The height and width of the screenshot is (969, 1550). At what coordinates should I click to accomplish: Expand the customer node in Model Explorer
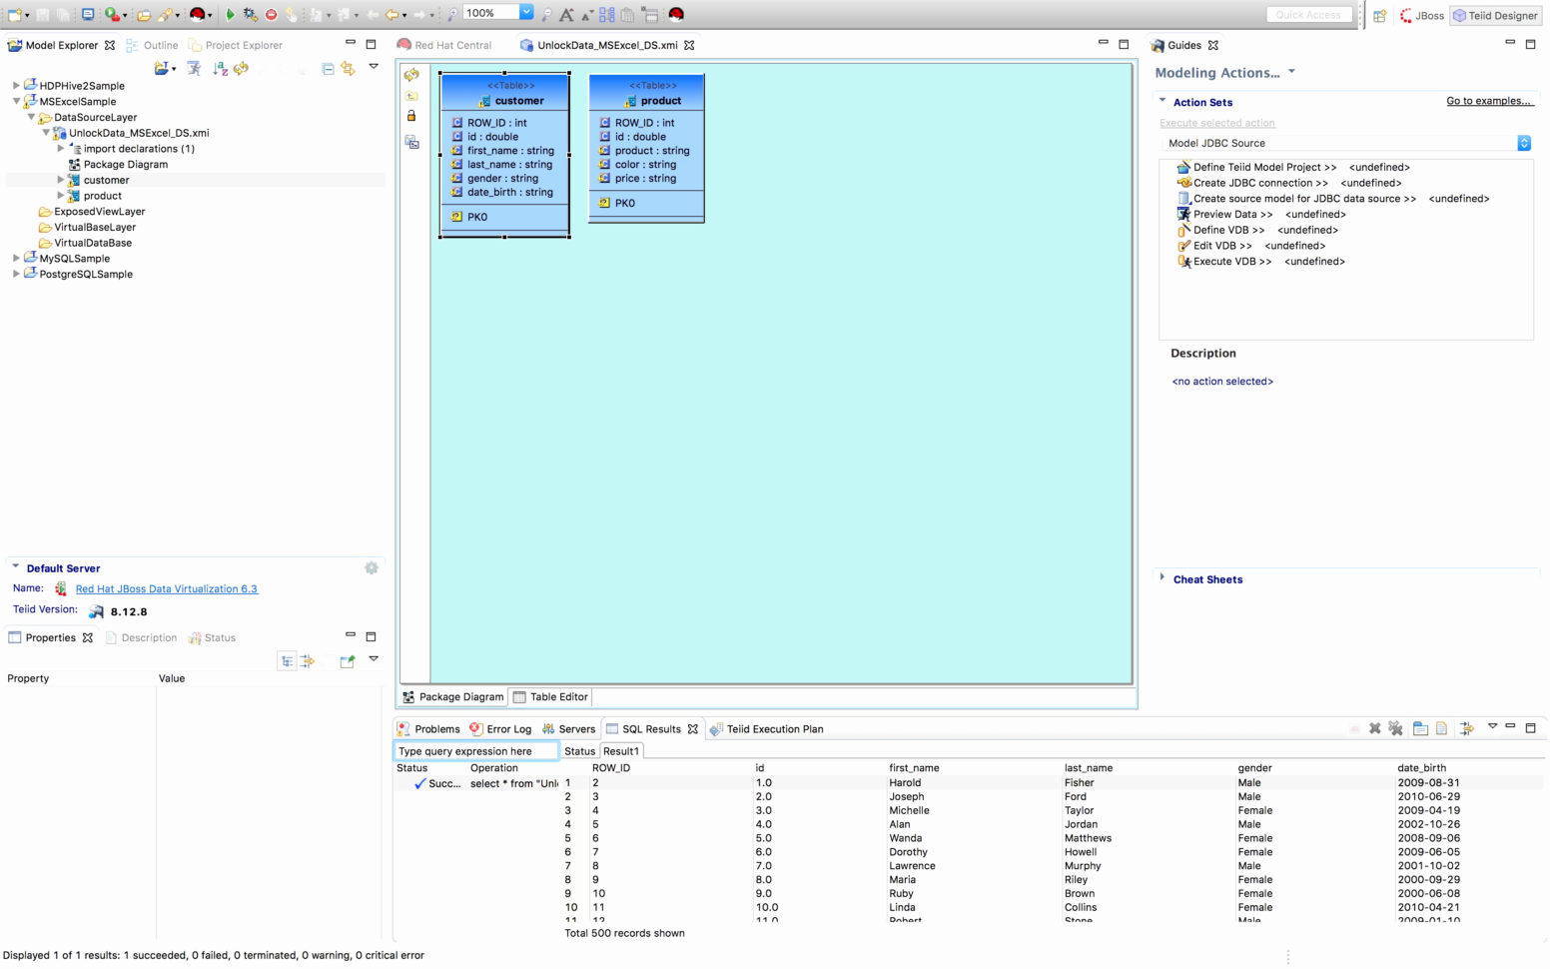pyautogui.click(x=61, y=180)
